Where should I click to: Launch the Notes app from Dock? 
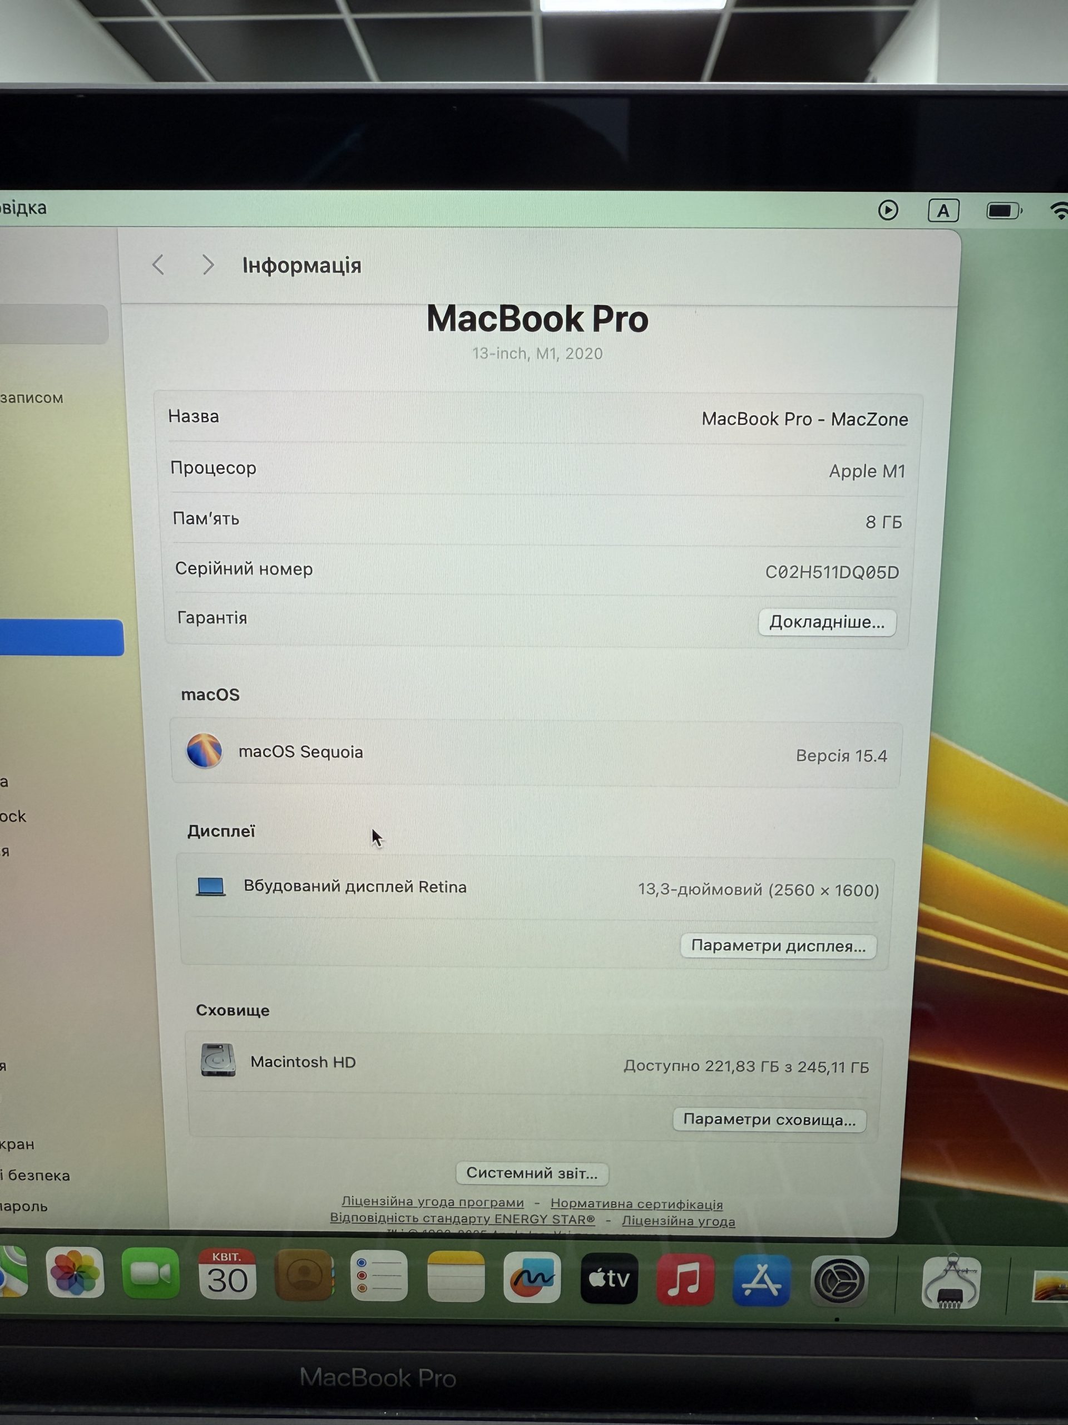pos(456,1276)
